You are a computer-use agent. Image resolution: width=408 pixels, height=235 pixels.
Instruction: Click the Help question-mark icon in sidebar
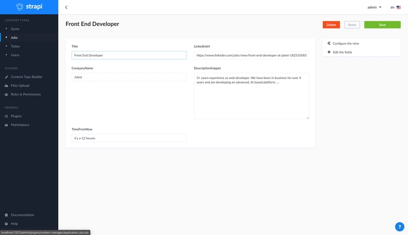pos(6,224)
